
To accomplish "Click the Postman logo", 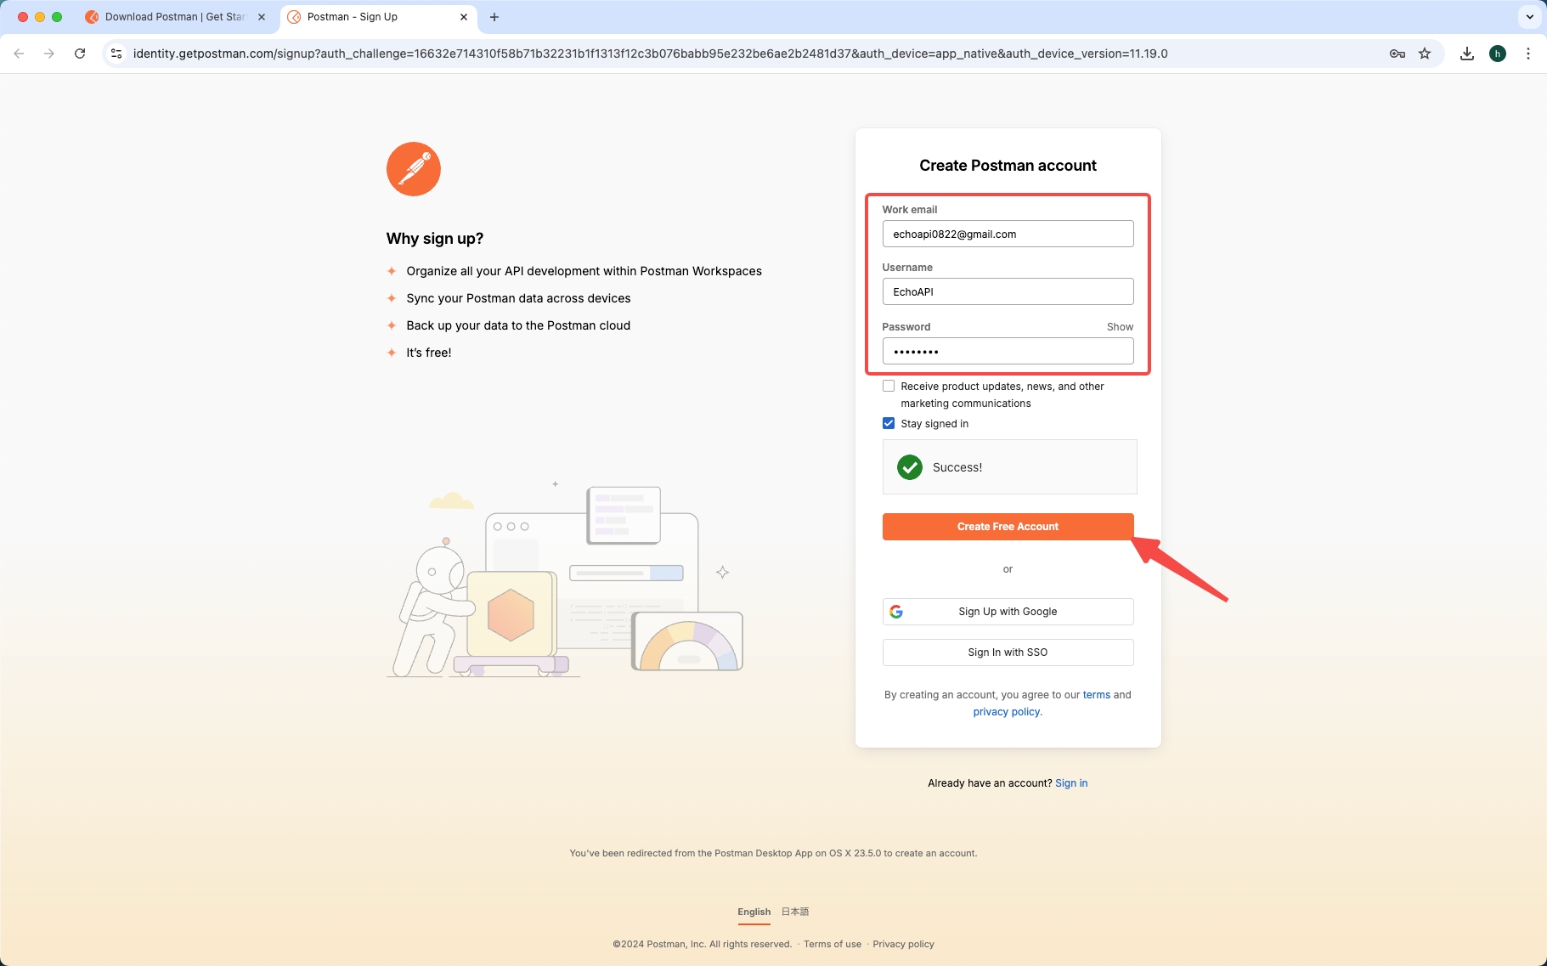I will [414, 169].
